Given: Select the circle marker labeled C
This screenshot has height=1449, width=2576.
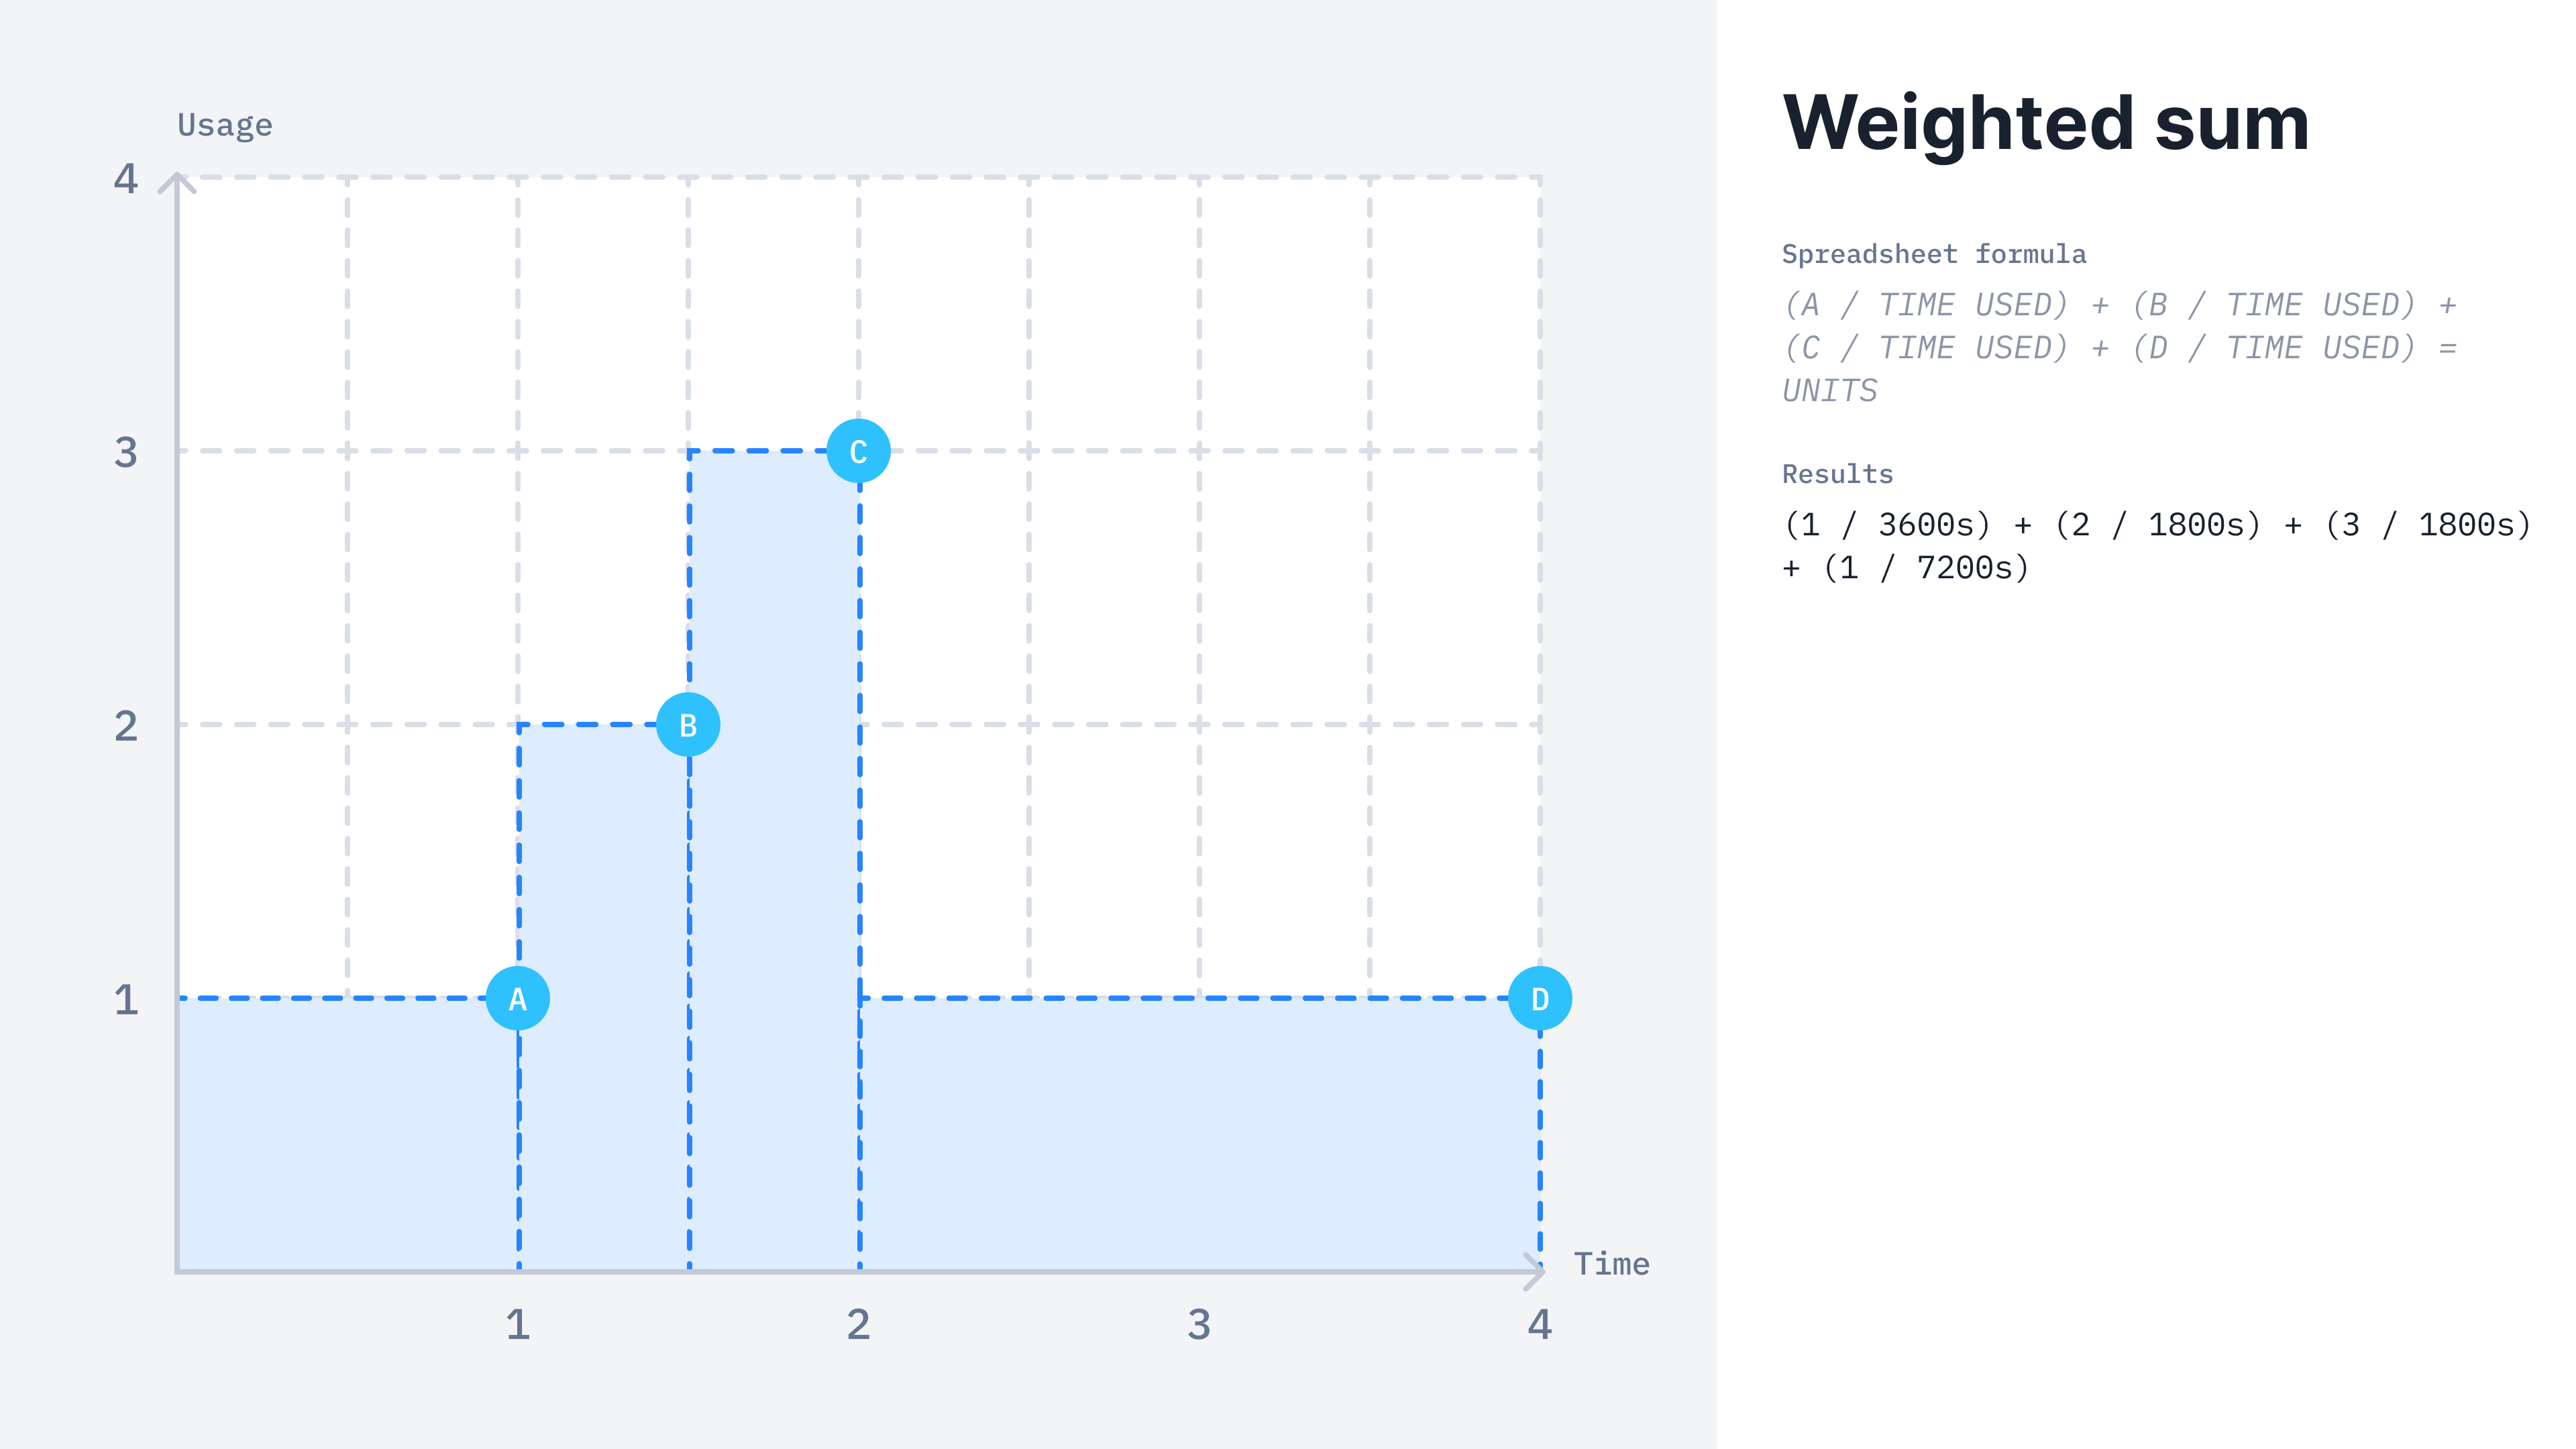Looking at the screenshot, I should (x=858, y=451).
